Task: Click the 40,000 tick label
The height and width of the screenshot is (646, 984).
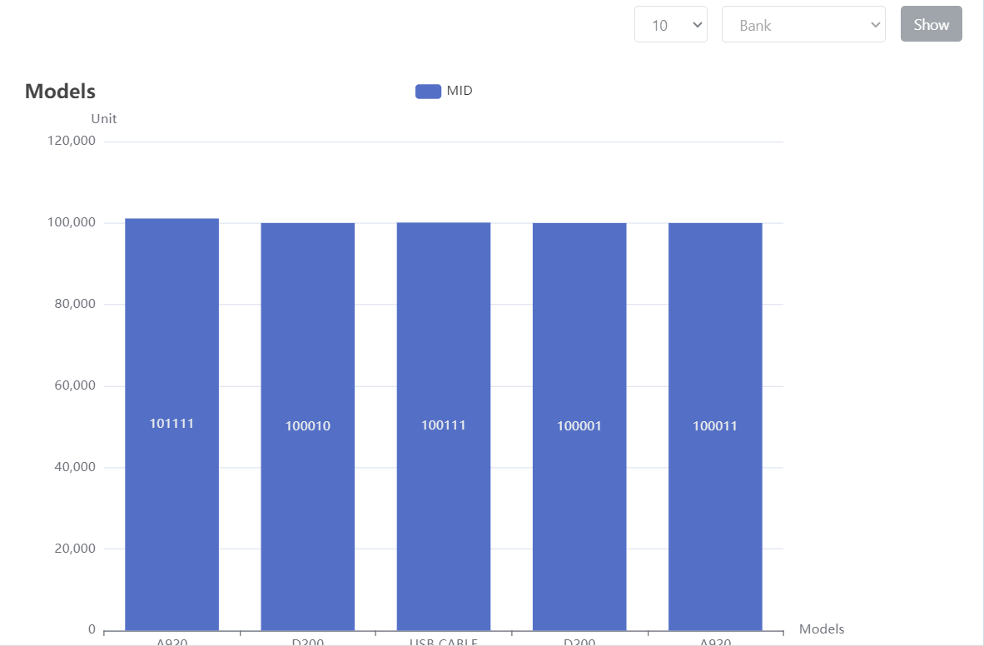Action: pos(76,467)
